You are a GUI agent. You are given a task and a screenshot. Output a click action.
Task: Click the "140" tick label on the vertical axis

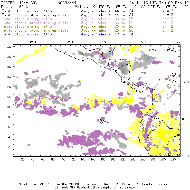9,87
